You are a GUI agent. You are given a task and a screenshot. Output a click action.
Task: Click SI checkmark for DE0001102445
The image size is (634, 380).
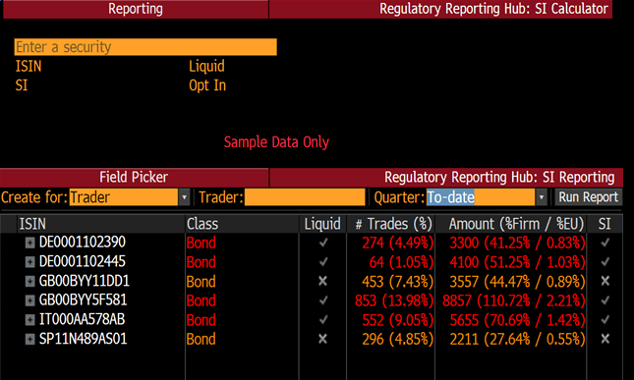(x=605, y=262)
